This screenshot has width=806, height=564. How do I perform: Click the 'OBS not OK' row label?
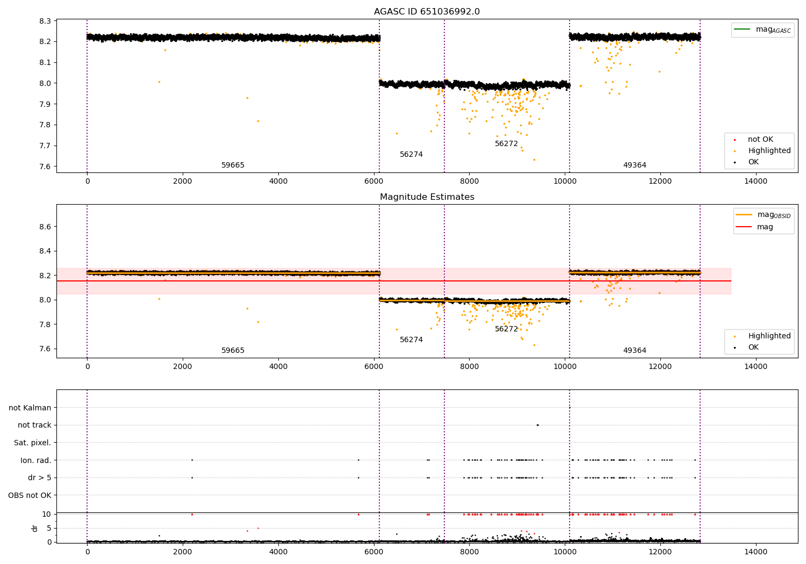(x=30, y=495)
